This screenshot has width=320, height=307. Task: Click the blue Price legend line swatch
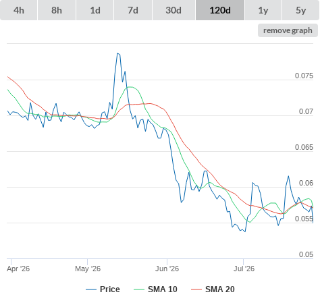pos(91,289)
